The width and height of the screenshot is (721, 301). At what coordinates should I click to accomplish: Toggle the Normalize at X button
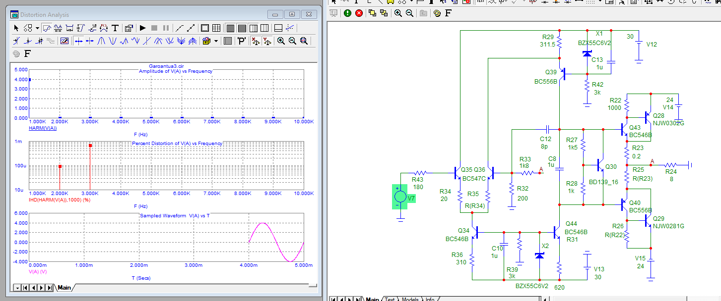click(255, 41)
